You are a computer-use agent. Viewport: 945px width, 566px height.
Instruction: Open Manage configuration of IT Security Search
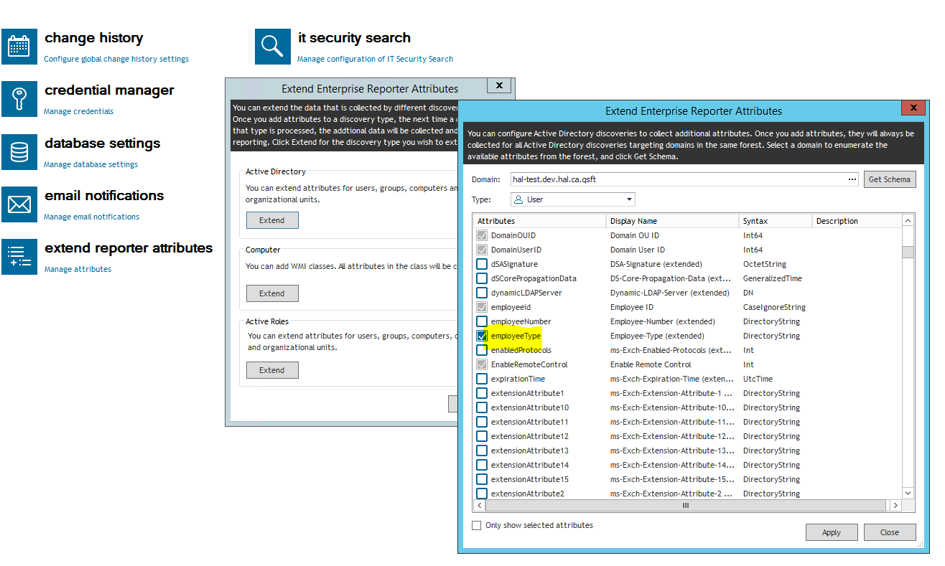375,59
